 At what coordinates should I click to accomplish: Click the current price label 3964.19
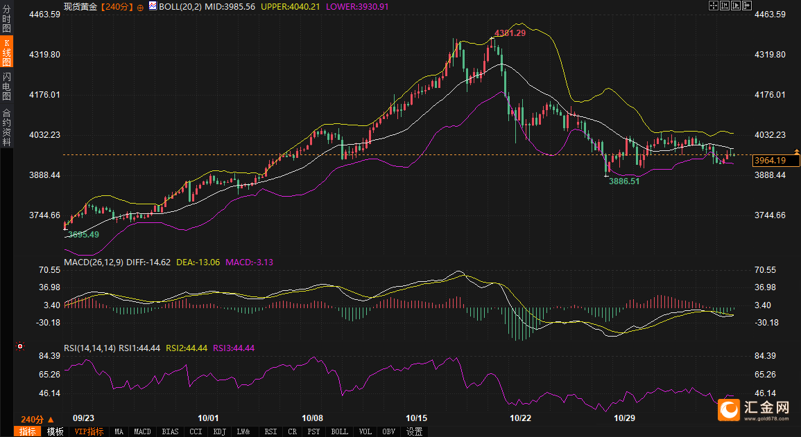[x=775, y=161]
